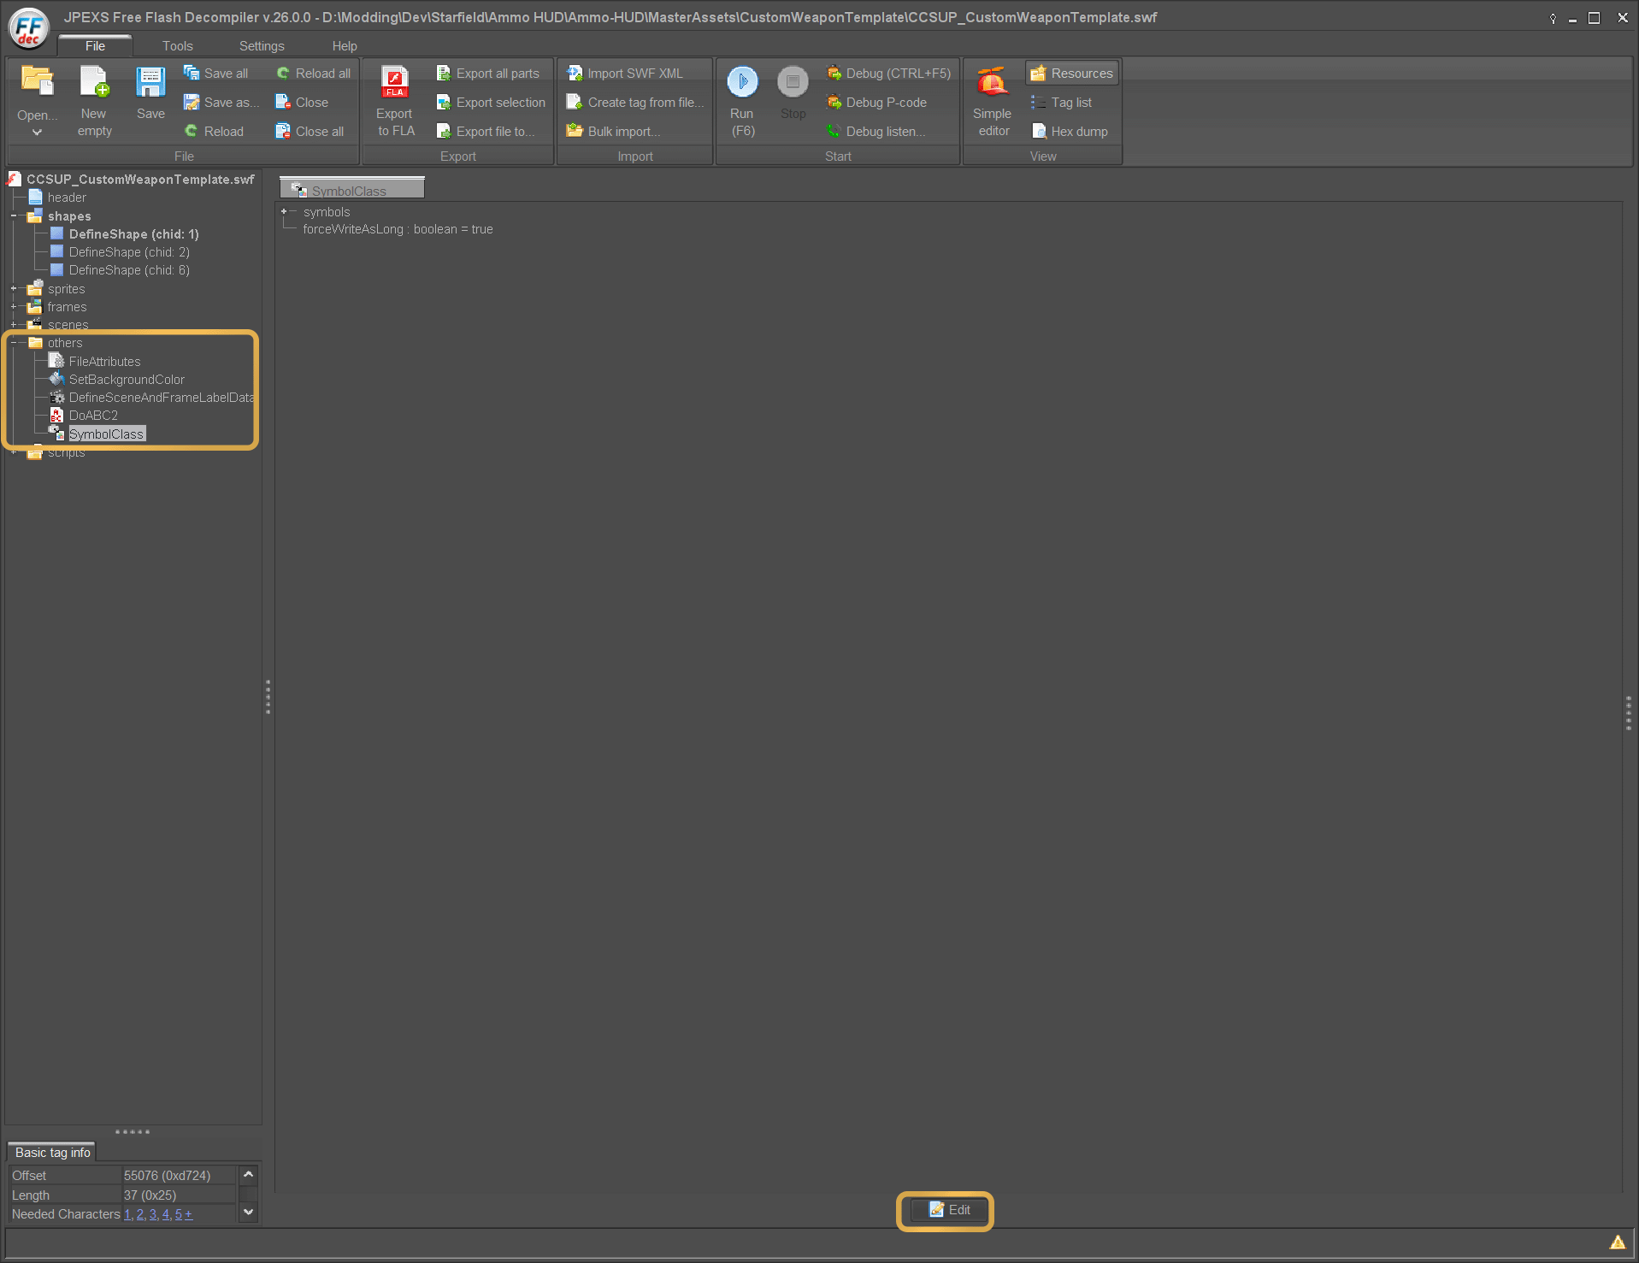Click Export all parts
The width and height of the screenshot is (1639, 1263).
488,74
